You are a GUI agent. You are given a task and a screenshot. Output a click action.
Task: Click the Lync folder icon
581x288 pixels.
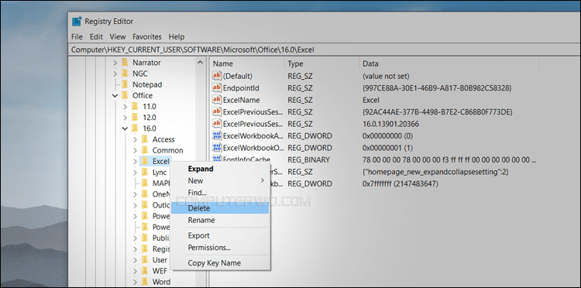click(145, 172)
